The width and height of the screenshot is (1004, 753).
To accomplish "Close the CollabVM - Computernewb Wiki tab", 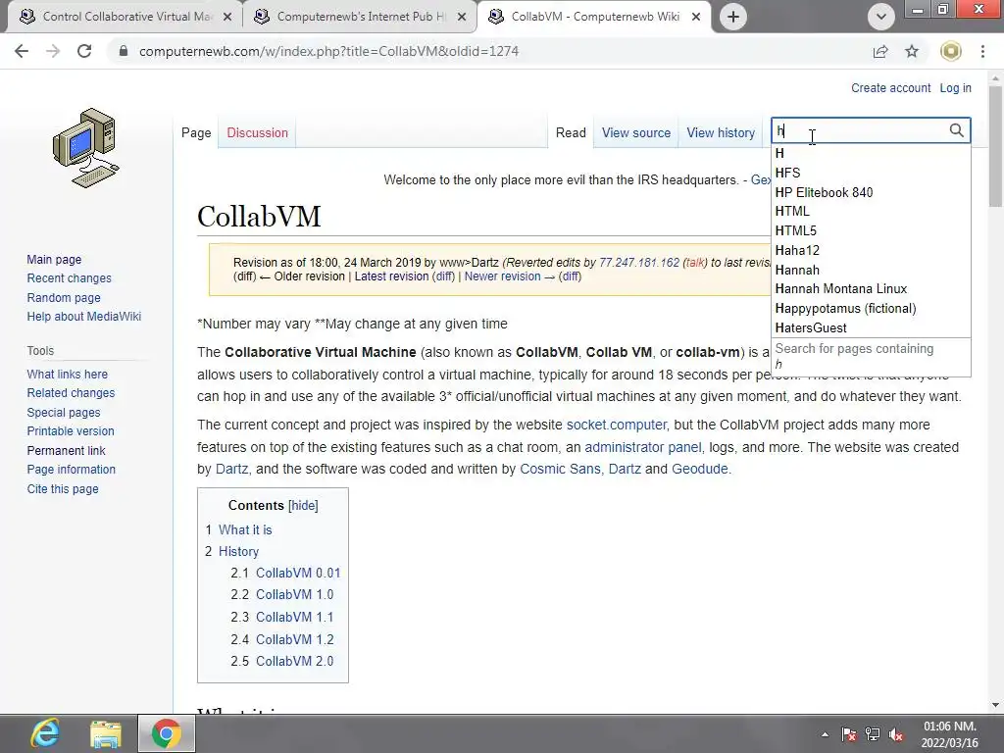I will point(696,17).
